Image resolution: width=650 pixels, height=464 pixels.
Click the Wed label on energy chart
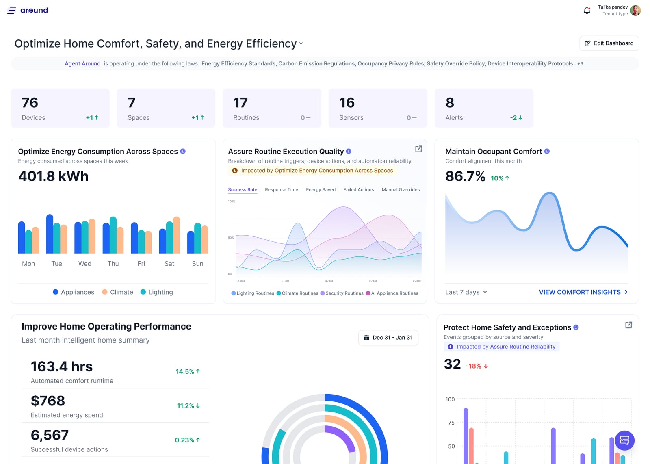pyautogui.click(x=84, y=264)
